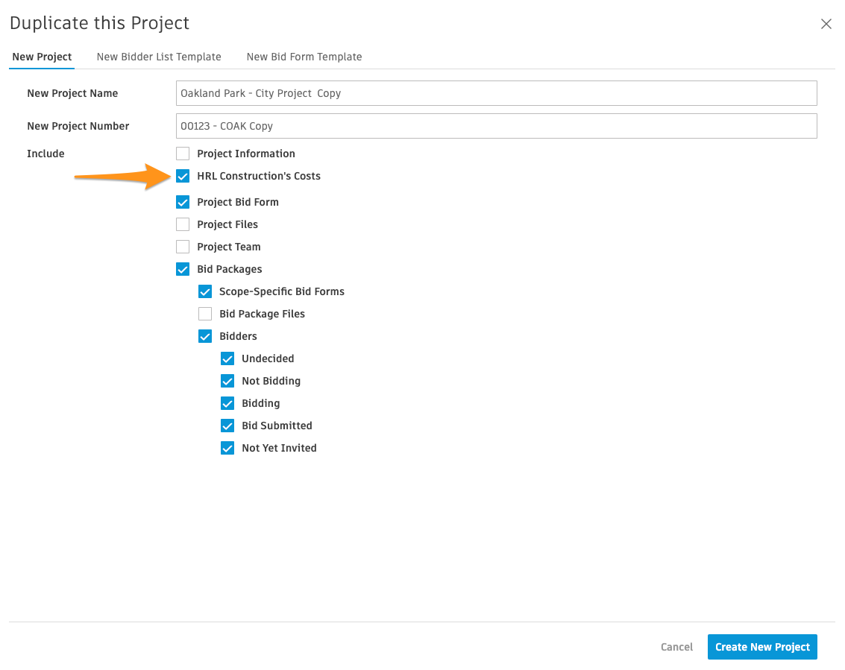Open the New Bidder List Template tab
The height and width of the screenshot is (670, 845).
click(159, 57)
